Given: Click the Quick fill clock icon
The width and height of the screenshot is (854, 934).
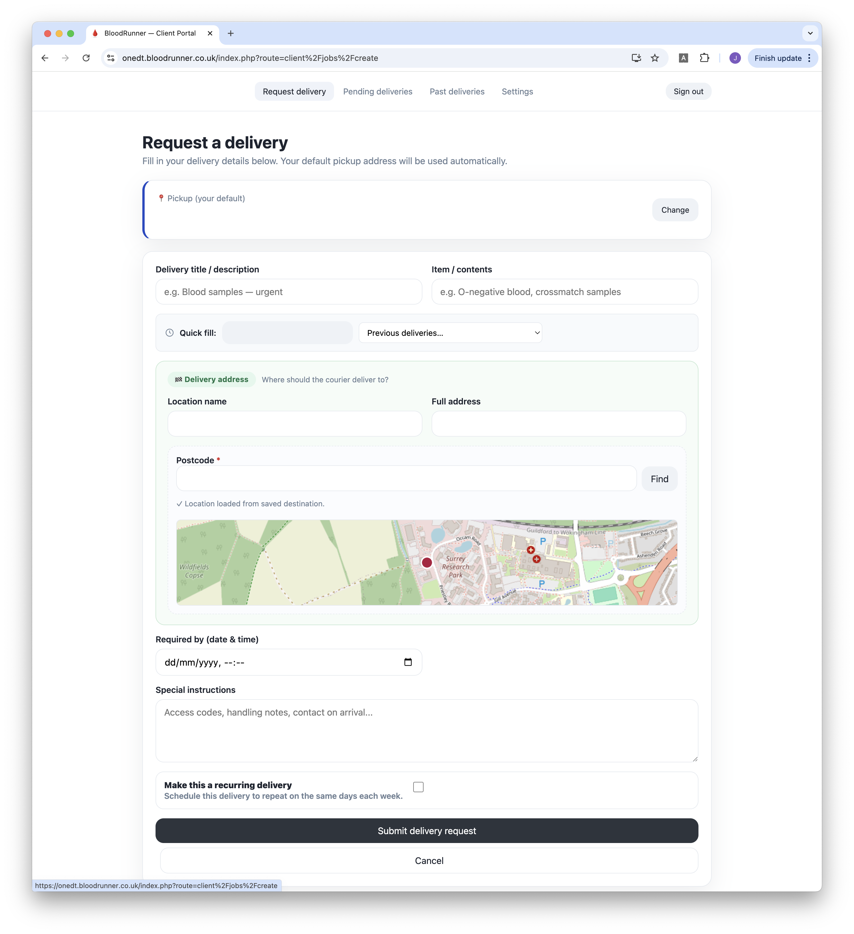Looking at the screenshot, I should tap(170, 333).
